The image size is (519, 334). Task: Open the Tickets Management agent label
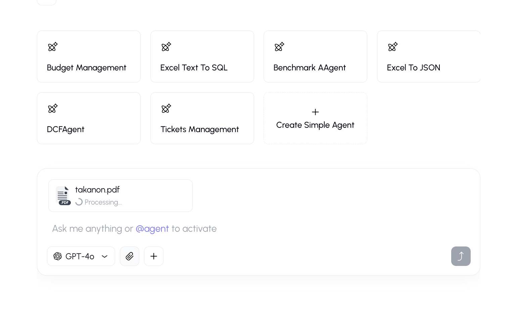click(x=199, y=129)
